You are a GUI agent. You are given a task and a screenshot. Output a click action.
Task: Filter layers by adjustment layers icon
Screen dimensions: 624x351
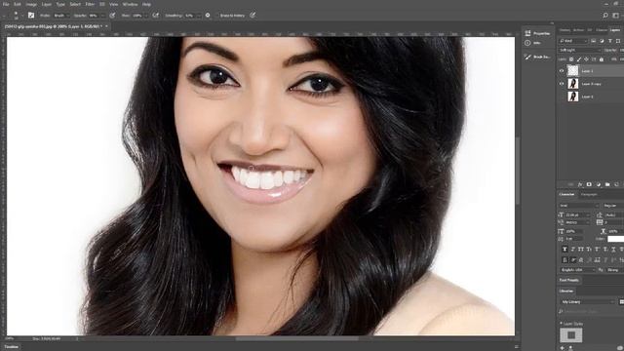coord(602,41)
